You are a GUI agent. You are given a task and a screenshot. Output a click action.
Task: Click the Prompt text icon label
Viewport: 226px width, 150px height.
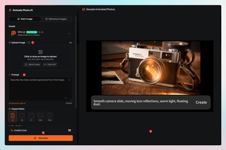[10, 75]
